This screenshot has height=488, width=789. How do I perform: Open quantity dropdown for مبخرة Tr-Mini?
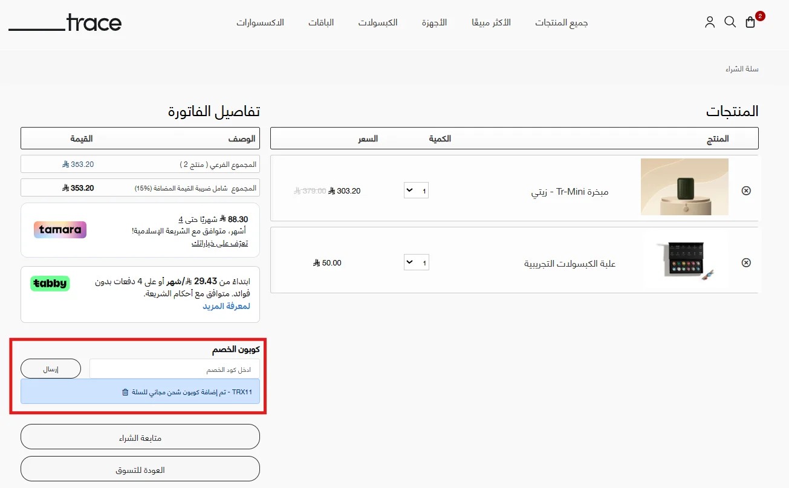point(416,190)
